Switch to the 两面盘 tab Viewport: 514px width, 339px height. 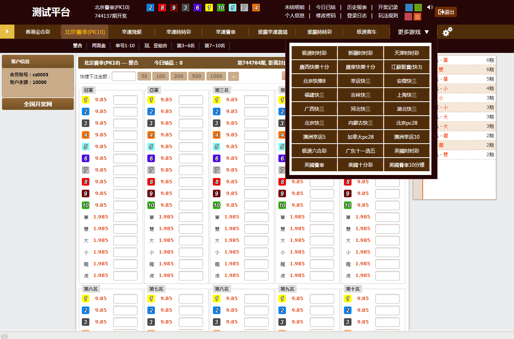point(99,46)
